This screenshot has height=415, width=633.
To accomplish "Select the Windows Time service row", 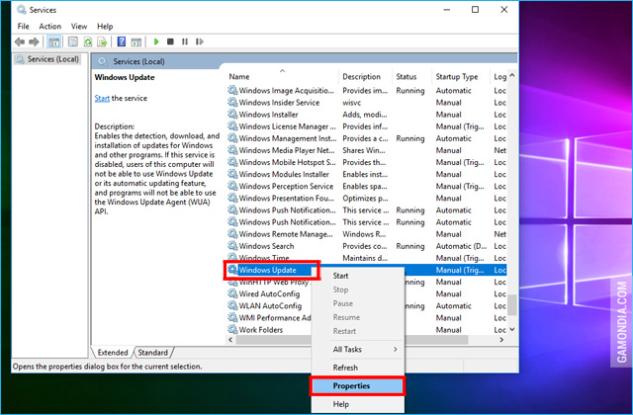I will [x=366, y=258].
